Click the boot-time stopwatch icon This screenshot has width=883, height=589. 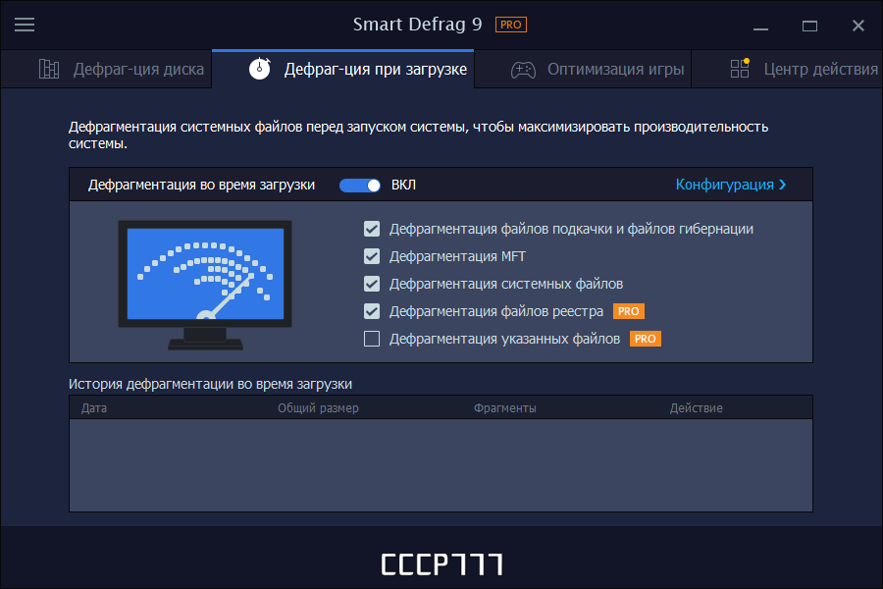pyautogui.click(x=260, y=69)
